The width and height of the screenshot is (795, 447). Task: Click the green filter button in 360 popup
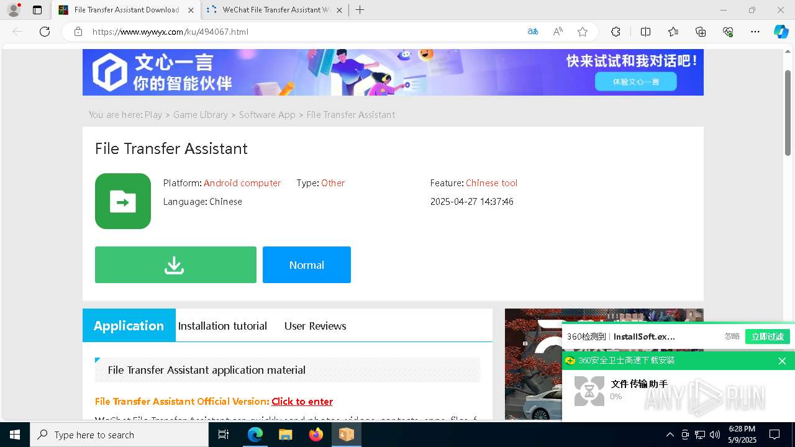point(768,336)
